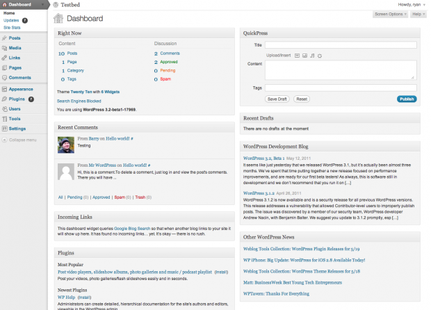Click Mr WordPress default avatar
Screen dimensions: 431x310
pyautogui.click(x=66, y=172)
